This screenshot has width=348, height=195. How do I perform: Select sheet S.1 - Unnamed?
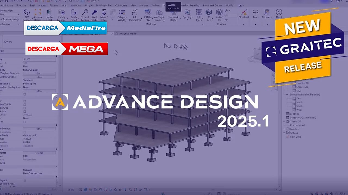click(297, 125)
